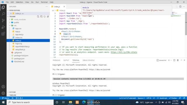Split the terminal panel
The width and height of the screenshot is (187, 105).
(x=174, y=60)
